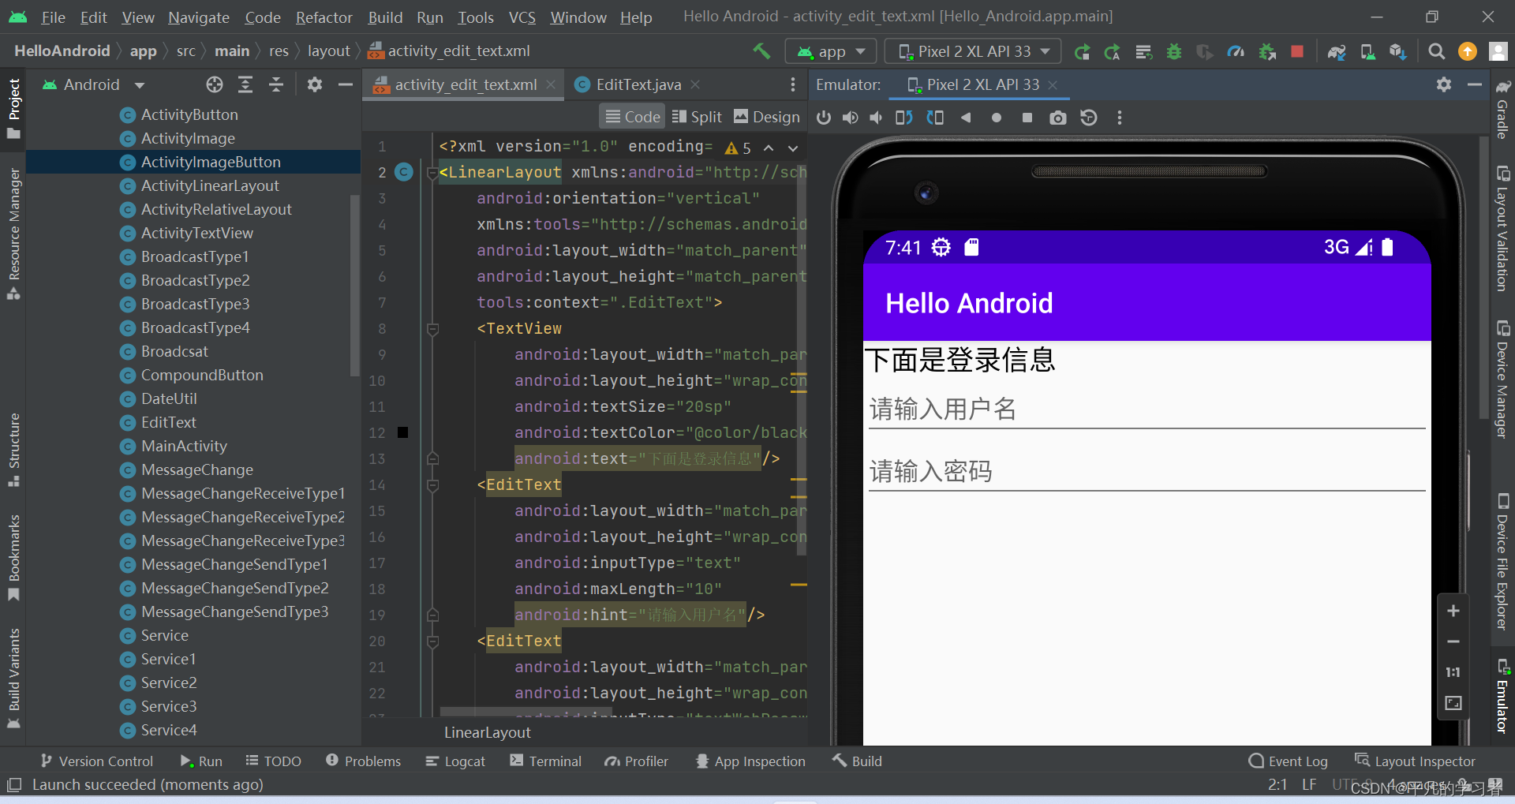1515x804 pixels.
Task: Open Search Everywhere magnifier icon
Action: 1437,51
